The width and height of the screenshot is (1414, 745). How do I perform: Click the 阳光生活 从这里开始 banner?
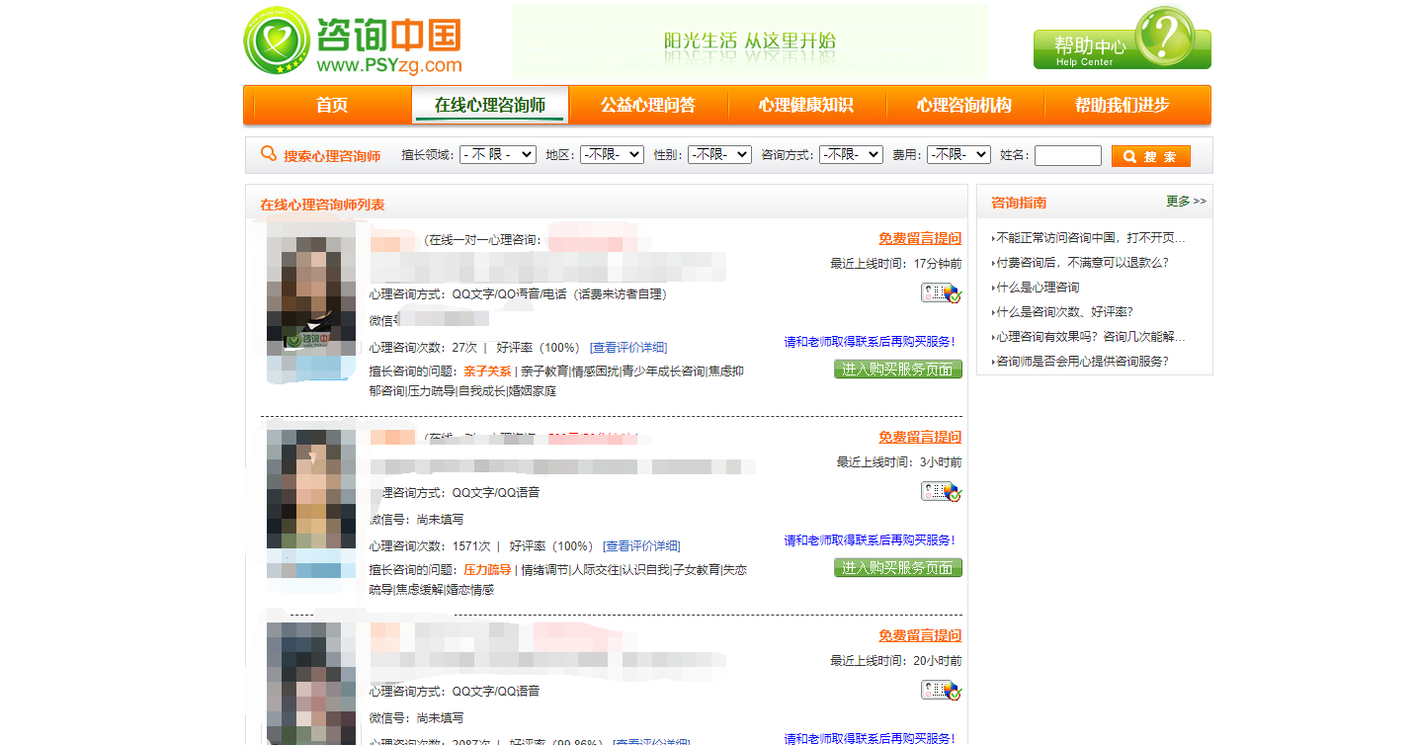[749, 41]
